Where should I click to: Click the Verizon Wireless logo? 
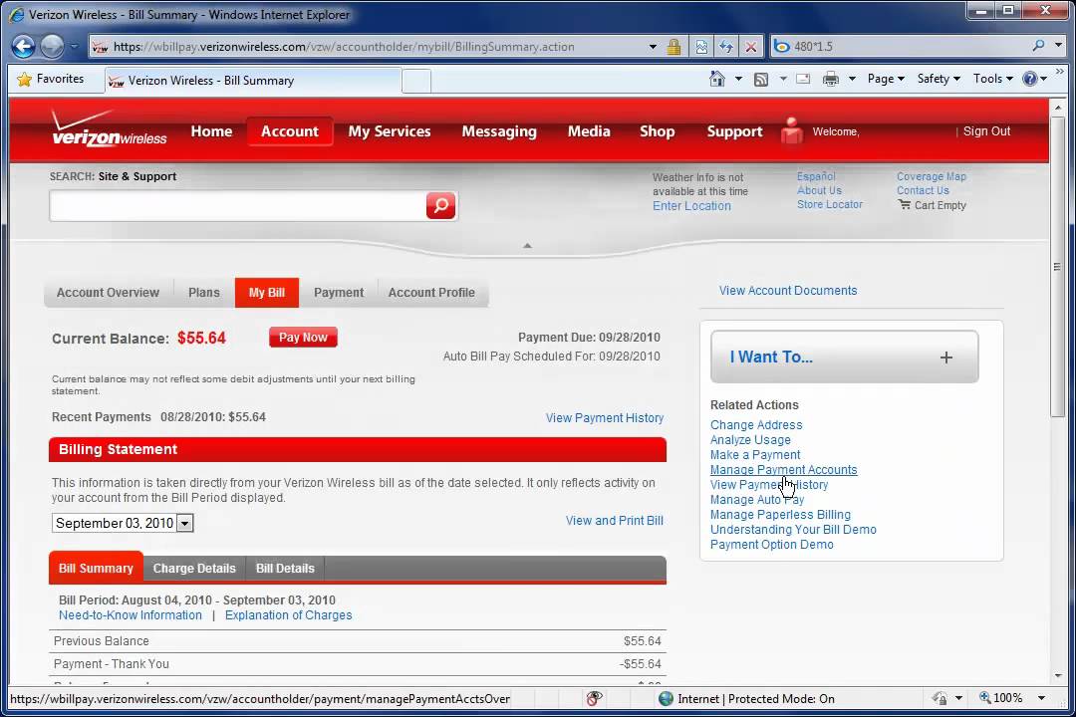coord(110,128)
